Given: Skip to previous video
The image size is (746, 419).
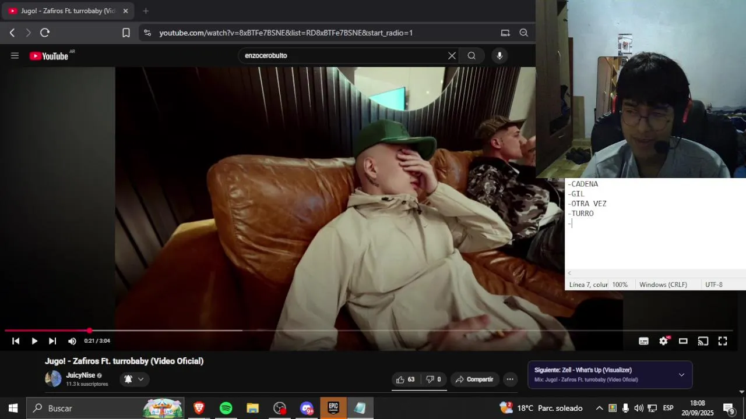Looking at the screenshot, I should pos(16,341).
